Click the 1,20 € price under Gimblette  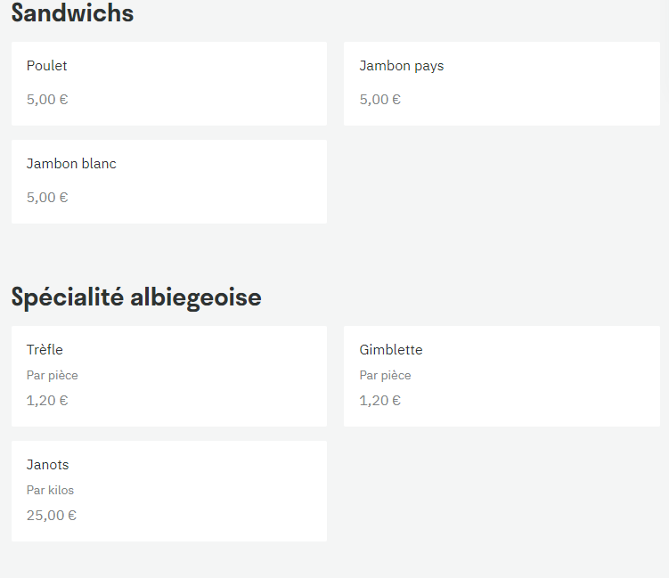tap(380, 401)
